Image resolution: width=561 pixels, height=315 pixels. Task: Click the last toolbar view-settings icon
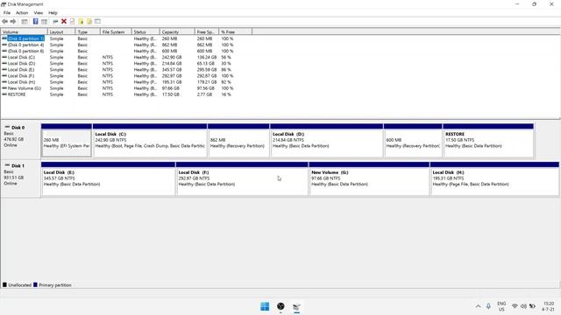point(97,21)
